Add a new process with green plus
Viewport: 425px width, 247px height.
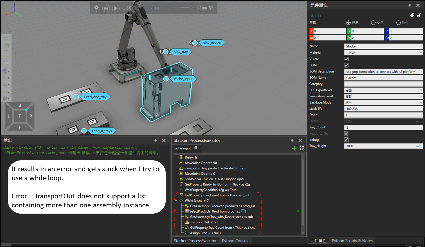tap(294, 148)
